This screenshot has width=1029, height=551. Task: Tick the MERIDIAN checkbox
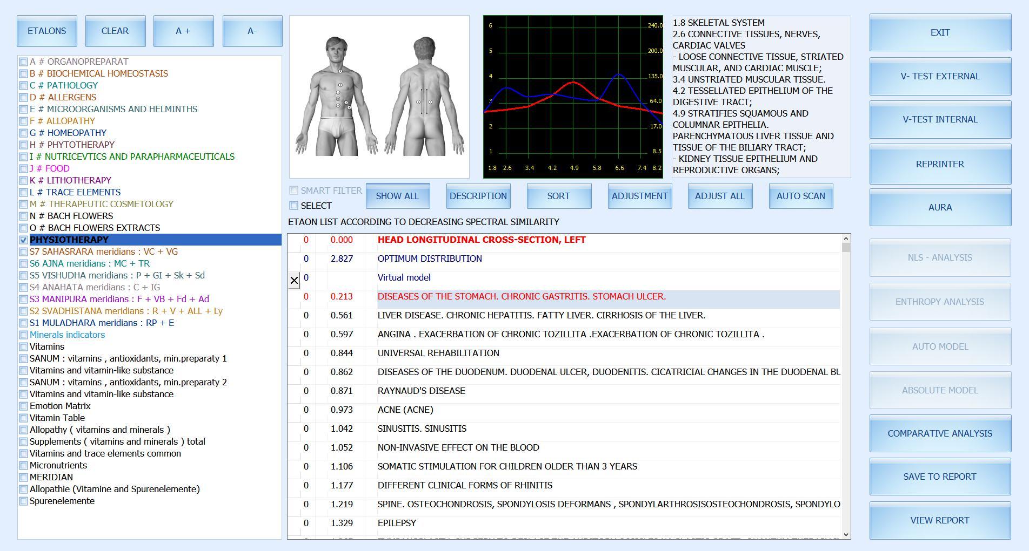tap(23, 477)
